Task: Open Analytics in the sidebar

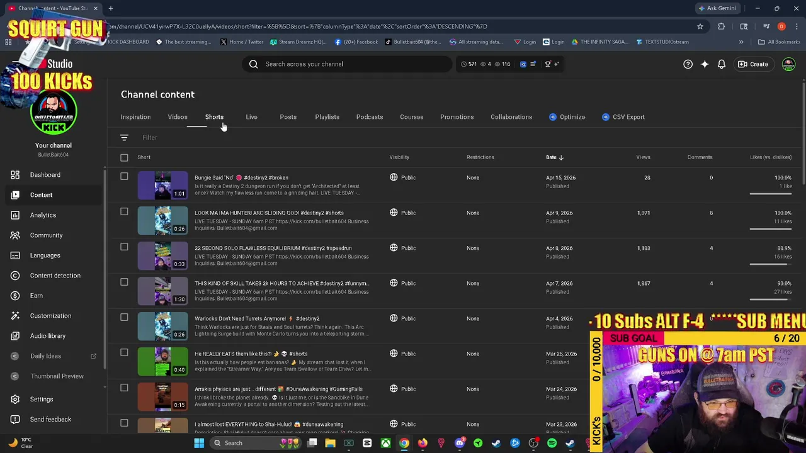Action: (43, 215)
